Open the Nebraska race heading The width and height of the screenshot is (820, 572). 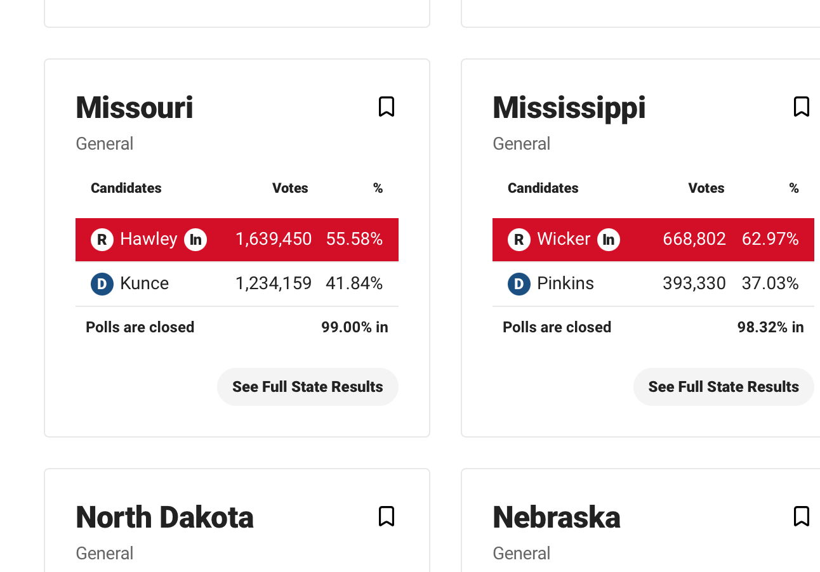point(556,517)
